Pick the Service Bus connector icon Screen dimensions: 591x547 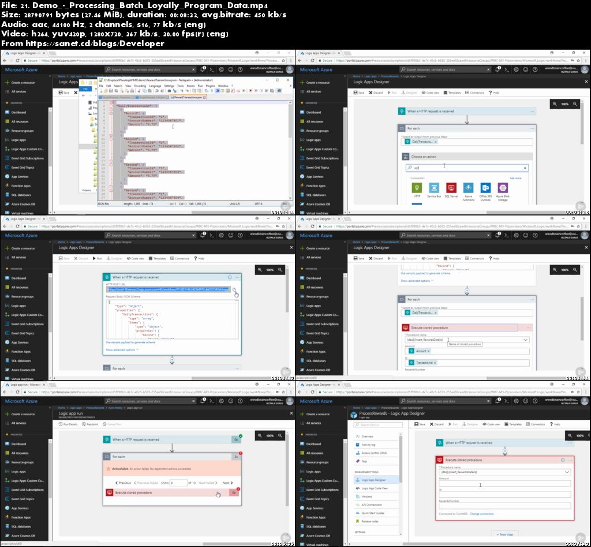click(434, 188)
